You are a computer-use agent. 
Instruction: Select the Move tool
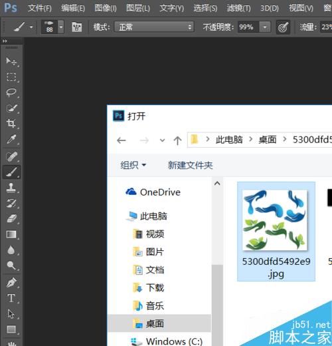click(x=11, y=61)
